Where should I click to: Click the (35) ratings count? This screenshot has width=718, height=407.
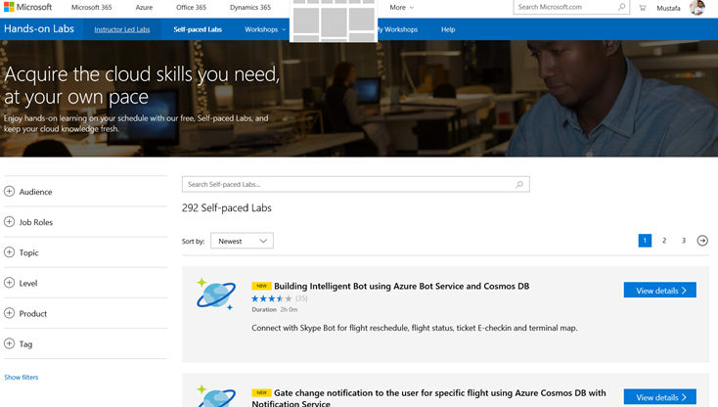(301, 298)
